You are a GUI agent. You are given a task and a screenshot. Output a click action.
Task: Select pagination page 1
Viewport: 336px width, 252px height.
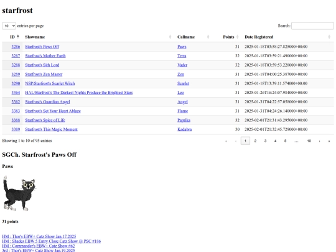click(245, 141)
